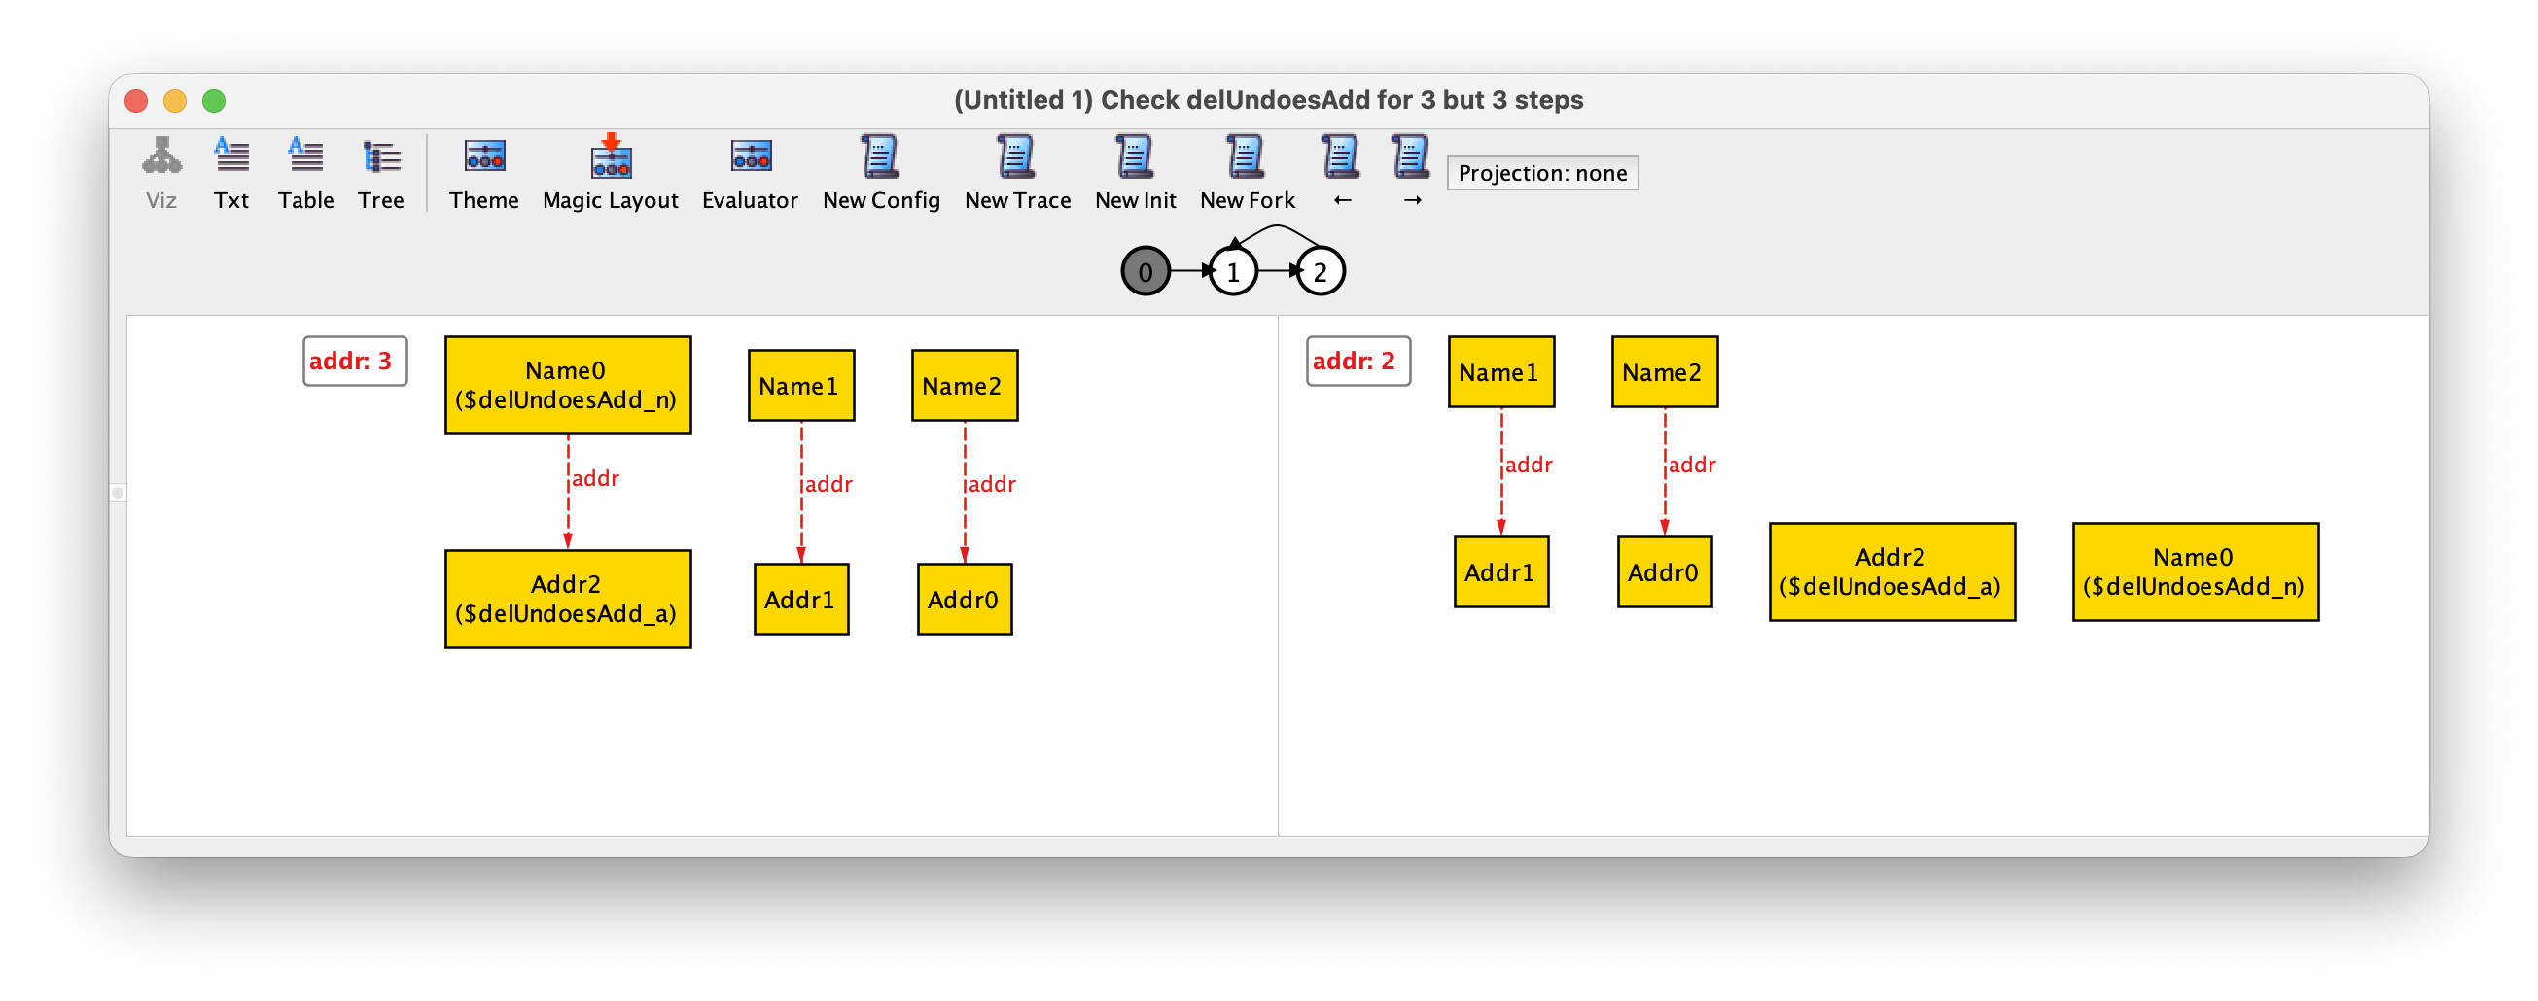Generate a New Fork

tap(1248, 172)
